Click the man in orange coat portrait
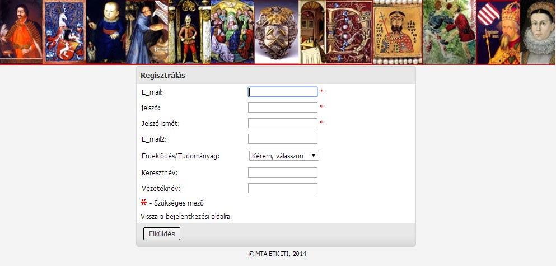This screenshot has width=556, height=266. tap(21, 32)
